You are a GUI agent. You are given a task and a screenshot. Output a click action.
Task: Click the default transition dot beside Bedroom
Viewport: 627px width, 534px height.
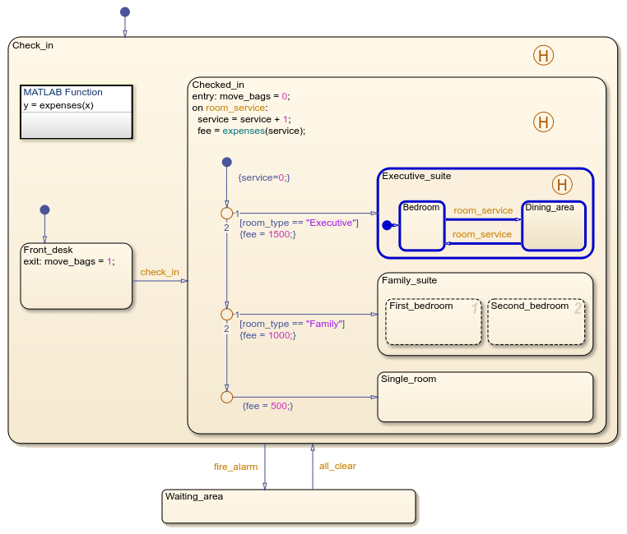(386, 224)
